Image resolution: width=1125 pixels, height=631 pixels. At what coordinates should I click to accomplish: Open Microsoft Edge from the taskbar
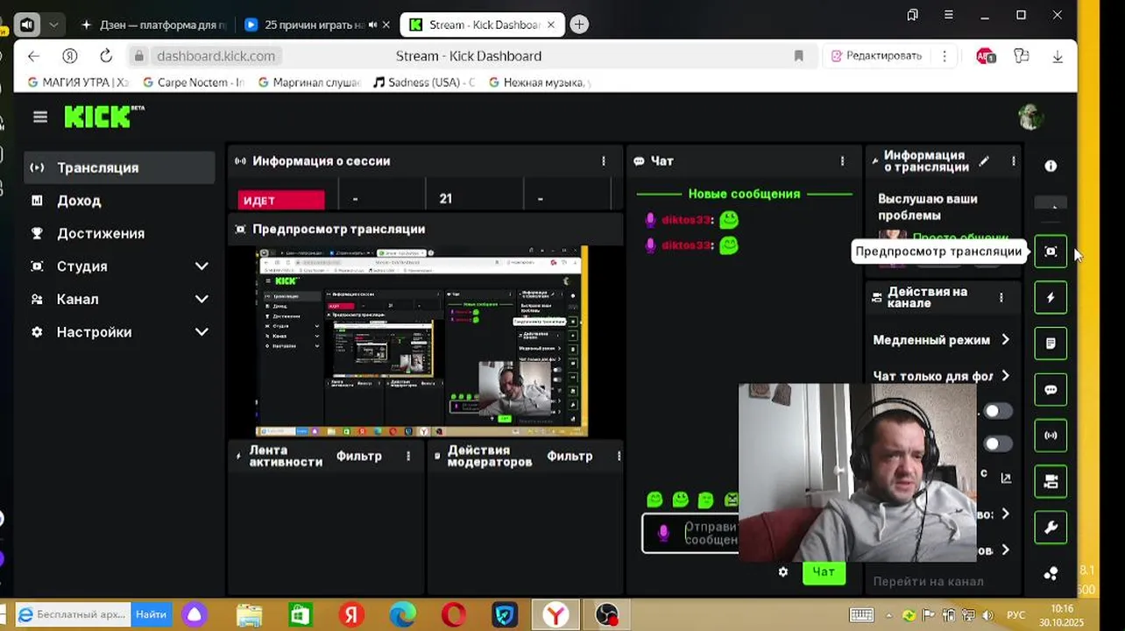(x=402, y=615)
